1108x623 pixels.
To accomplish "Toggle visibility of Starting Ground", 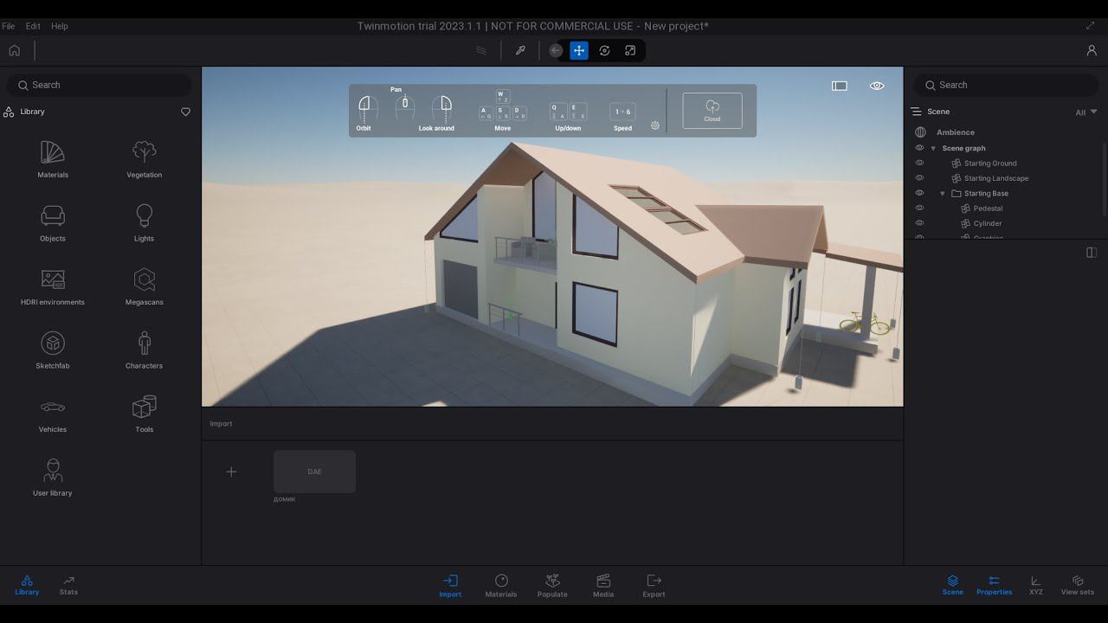I will pos(920,163).
